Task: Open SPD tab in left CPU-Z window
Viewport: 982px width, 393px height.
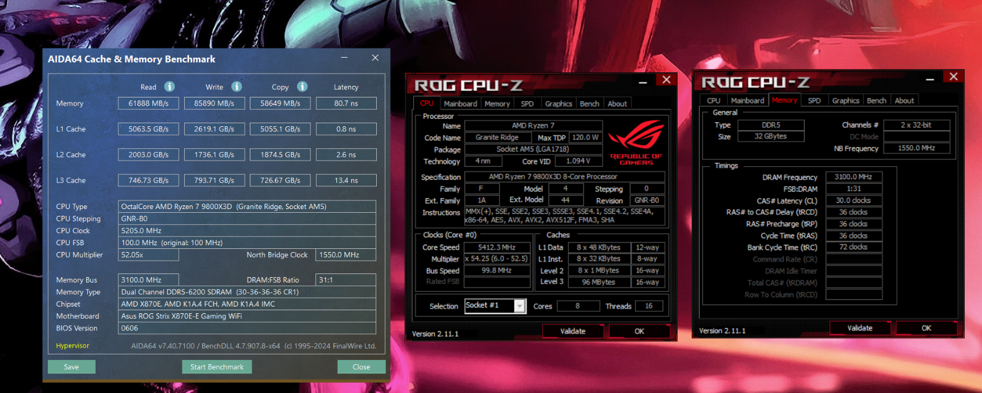Action: click(527, 104)
